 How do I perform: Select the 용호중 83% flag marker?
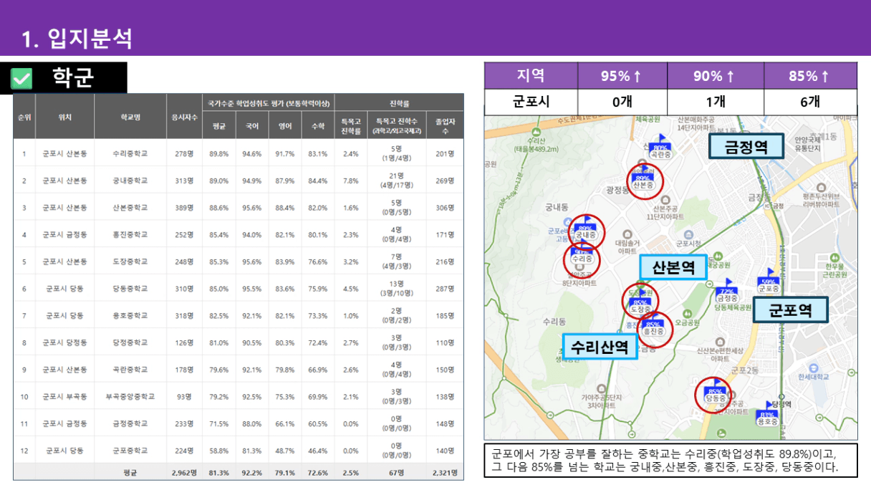767,417
